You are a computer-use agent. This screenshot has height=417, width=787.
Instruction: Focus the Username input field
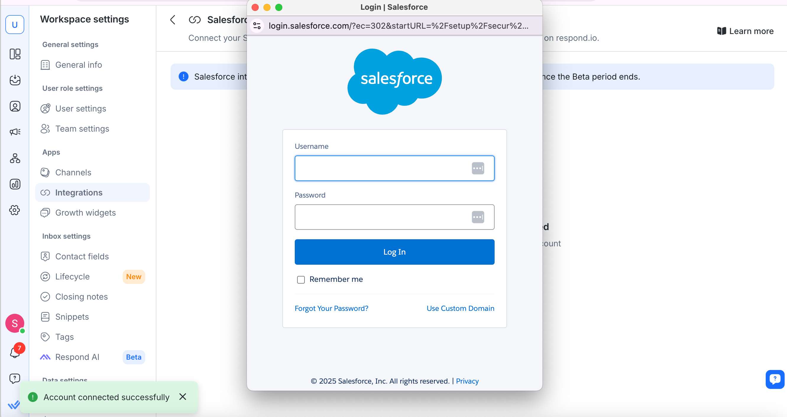tap(394, 168)
